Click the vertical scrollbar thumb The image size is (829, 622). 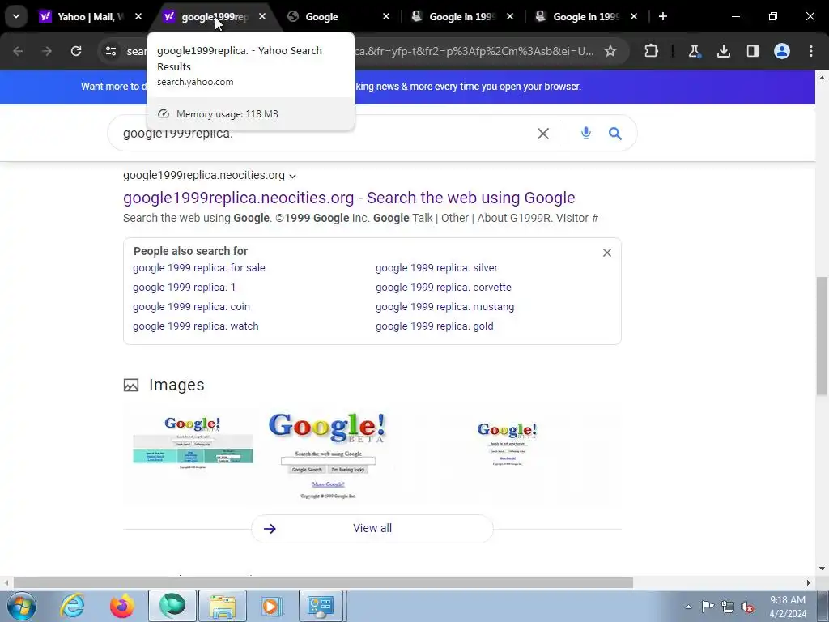822,336
